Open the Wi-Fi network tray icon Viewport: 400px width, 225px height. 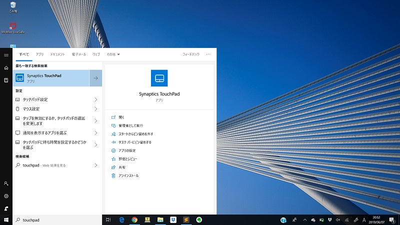(346, 220)
